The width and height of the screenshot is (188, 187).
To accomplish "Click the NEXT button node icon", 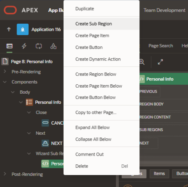I will [x=45, y=143].
